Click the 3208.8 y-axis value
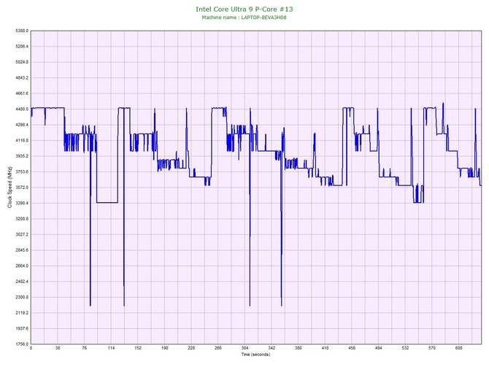 click(x=22, y=219)
